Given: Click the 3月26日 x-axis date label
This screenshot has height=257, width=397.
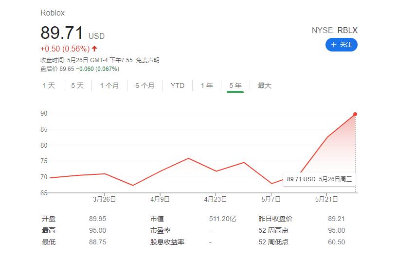Looking at the screenshot, I should click(104, 199).
